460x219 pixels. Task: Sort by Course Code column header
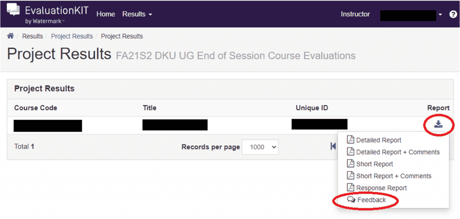(36, 108)
